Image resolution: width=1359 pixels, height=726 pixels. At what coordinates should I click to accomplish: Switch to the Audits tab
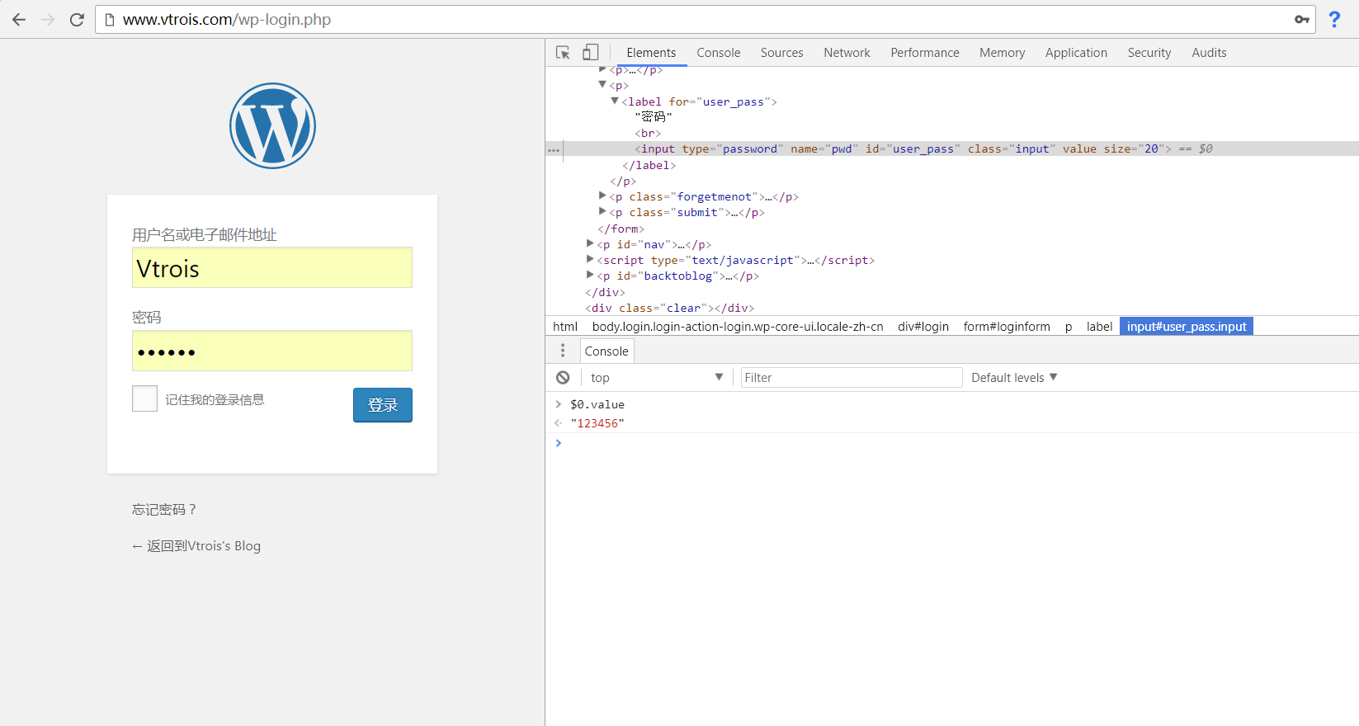pos(1209,53)
